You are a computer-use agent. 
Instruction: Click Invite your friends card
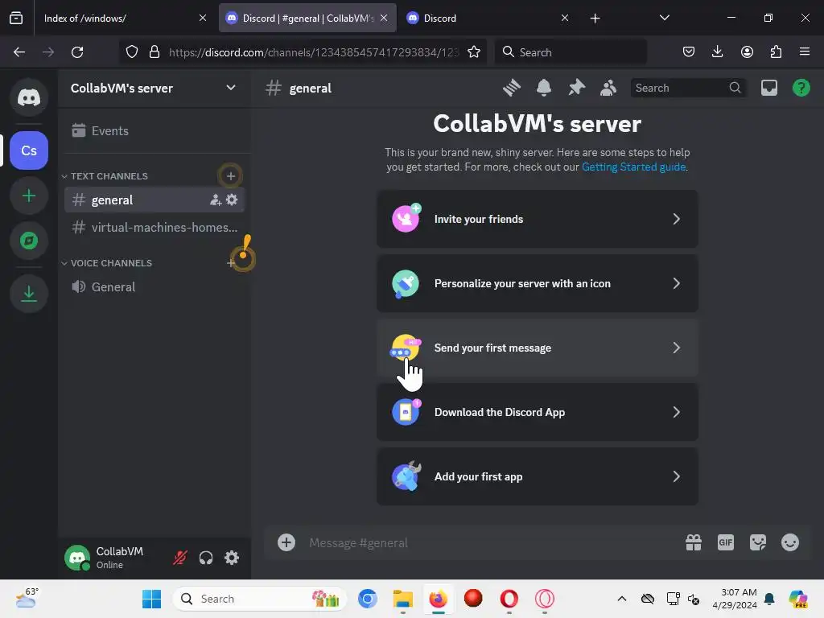tap(537, 219)
